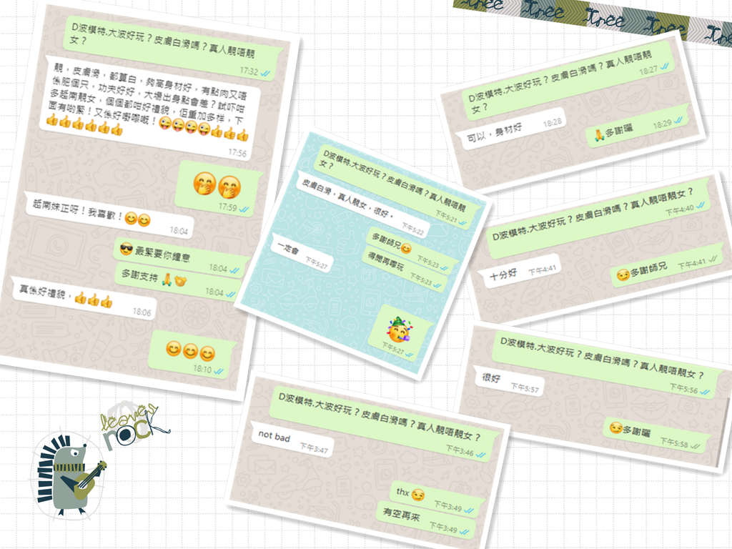This screenshot has width=732, height=549.
Task: Select the heart-eyes emoji in 17:56 message
Action: (167, 124)
